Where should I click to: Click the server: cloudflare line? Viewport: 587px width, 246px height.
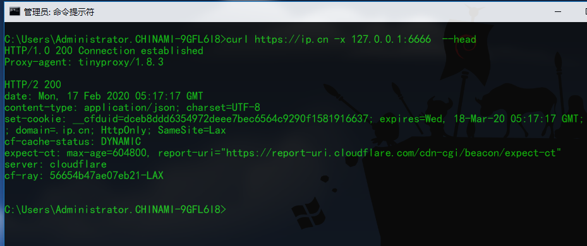(x=56, y=165)
